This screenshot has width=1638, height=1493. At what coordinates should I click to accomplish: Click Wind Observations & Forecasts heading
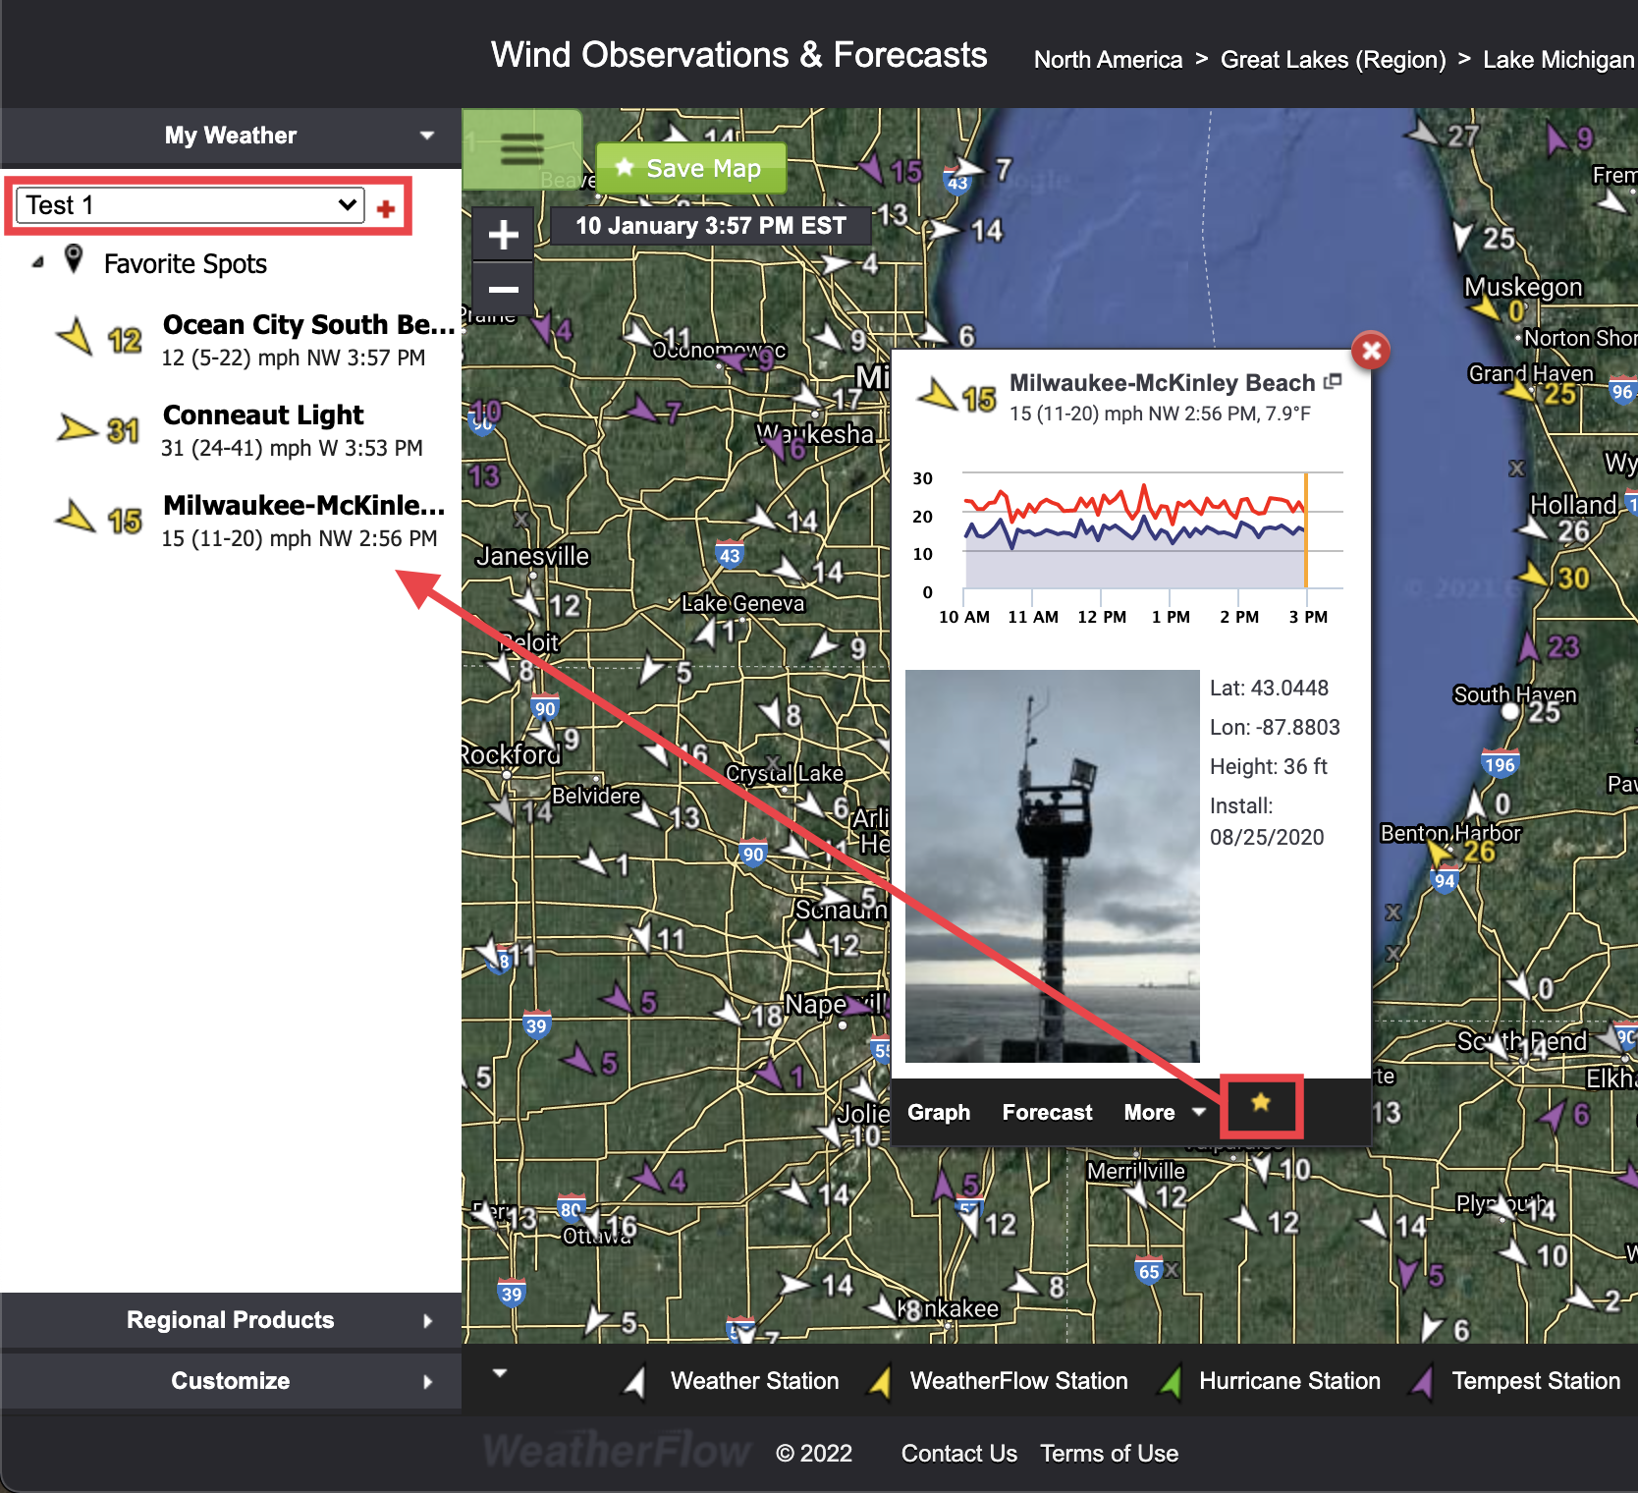(x=738, y=55)
